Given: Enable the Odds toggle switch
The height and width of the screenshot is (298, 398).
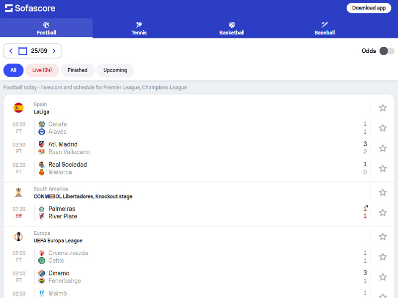Looking at the screenshot, I should (x=387, y=51).
